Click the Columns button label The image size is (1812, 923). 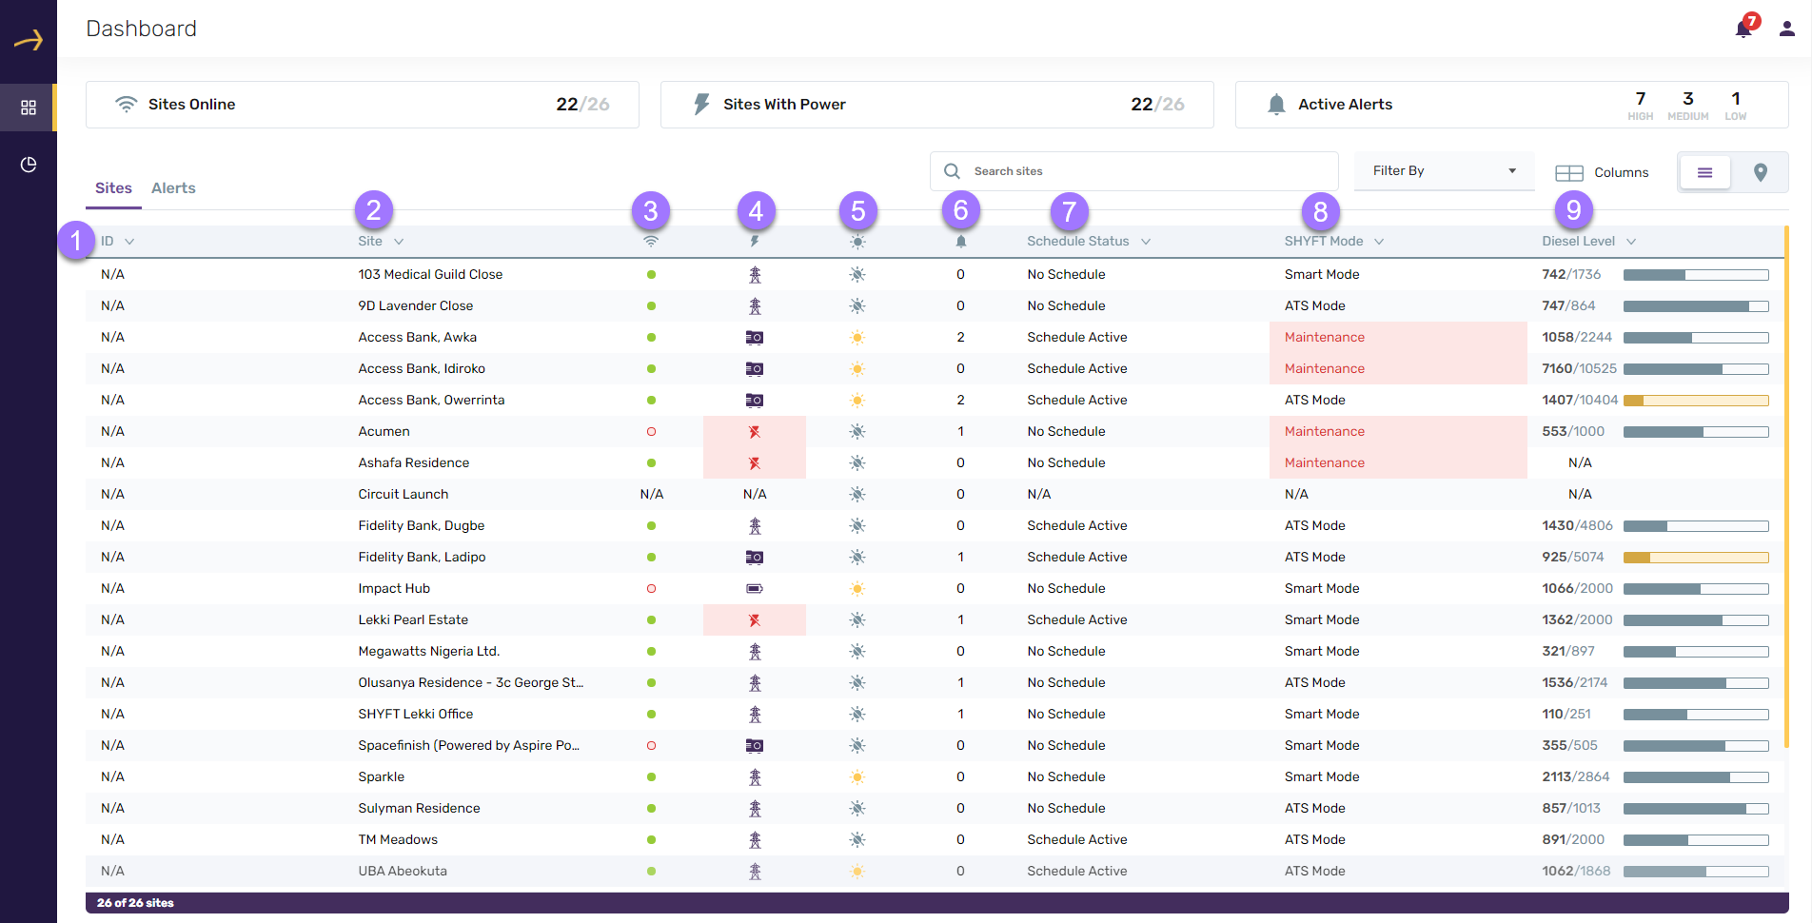1622,172
